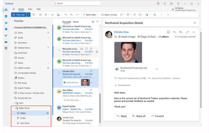The width and height of the screenshot is (209, 133).
Task: Select Adele Vance's Inbox folder
Action: (31, 113)
